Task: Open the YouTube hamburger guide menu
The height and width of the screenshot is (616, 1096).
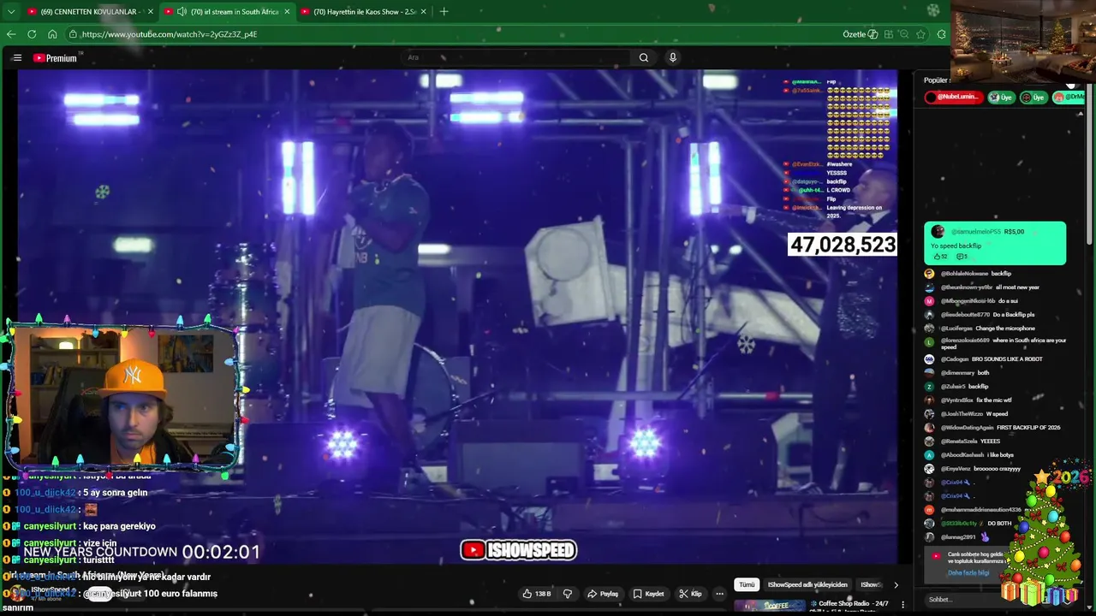Action: click(x=17, y=58)
